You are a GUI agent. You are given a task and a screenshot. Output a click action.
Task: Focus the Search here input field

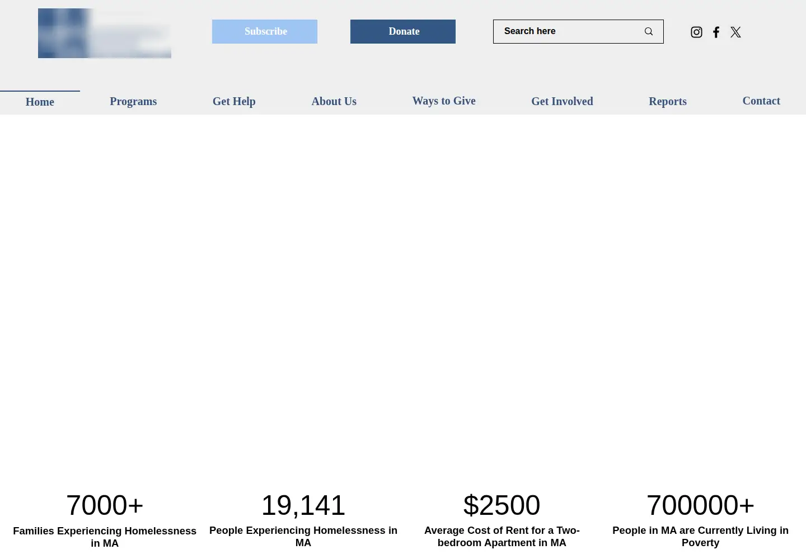click(568, 31)
